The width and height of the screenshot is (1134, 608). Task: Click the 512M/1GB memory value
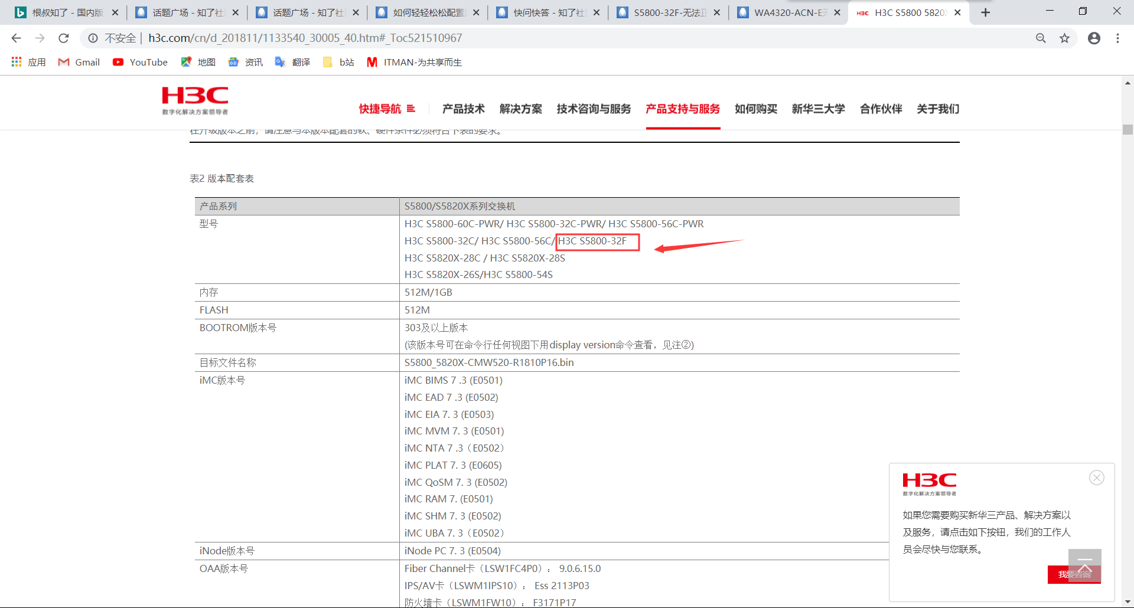tap(428, 292)
